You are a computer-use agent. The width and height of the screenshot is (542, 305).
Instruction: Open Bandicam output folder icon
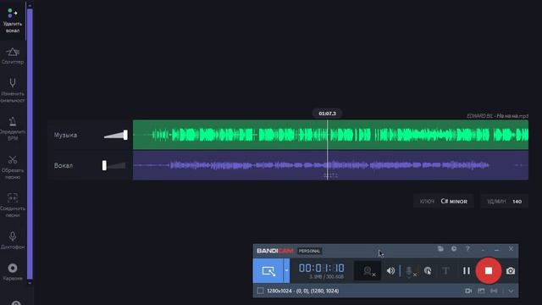coord(440,248)
